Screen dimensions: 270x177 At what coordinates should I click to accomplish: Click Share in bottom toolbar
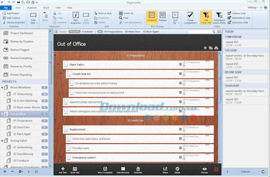(x=165, y=170)
